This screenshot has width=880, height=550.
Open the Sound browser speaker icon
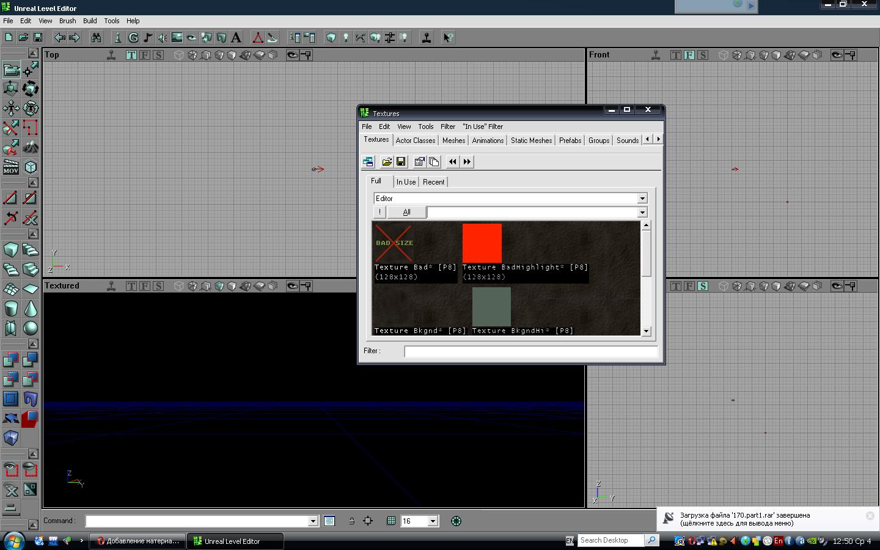[163, 37]
